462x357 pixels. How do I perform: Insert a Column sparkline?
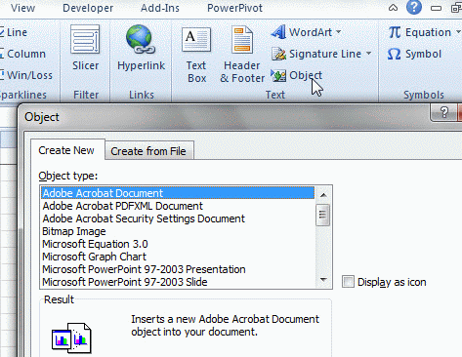[22, 54]
